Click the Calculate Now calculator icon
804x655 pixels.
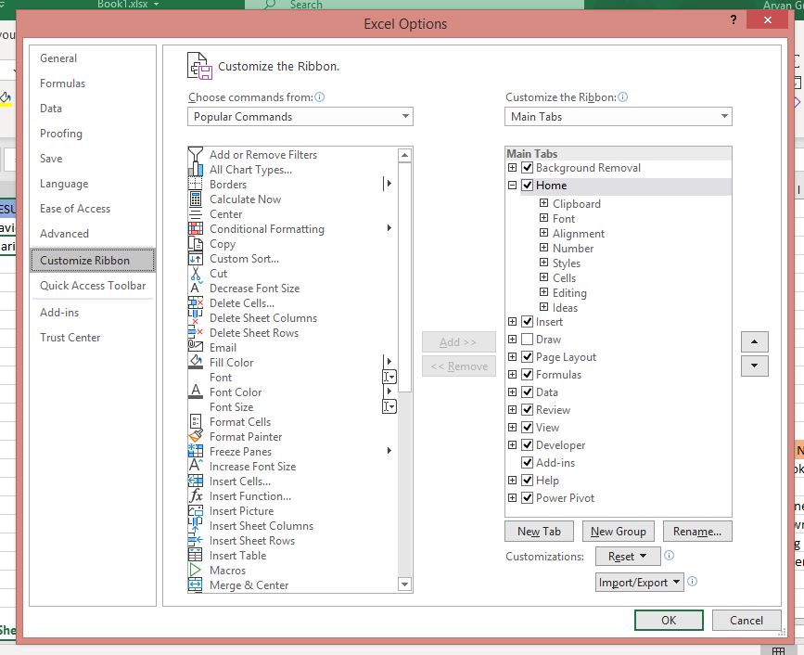coord(196,199)
